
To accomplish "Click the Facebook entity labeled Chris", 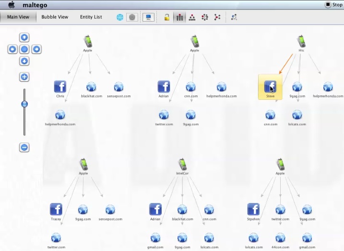I will coord(60,87).
